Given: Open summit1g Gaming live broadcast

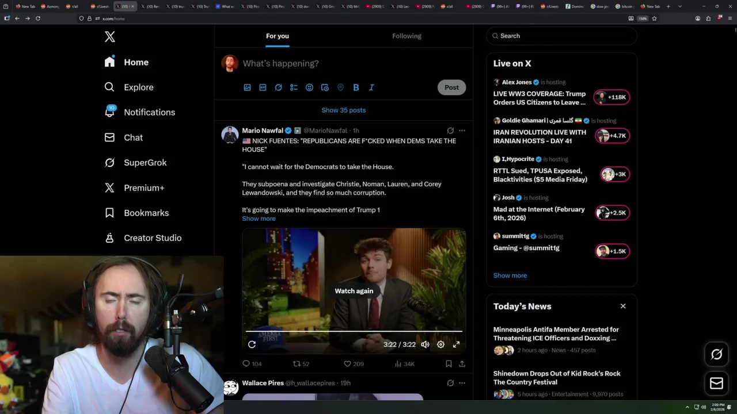Looking at the screenshot, I should point(561,245).
